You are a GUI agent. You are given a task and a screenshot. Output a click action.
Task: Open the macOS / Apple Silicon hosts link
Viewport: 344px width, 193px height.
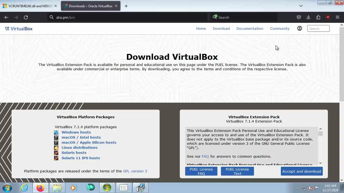tap(89, 142)
